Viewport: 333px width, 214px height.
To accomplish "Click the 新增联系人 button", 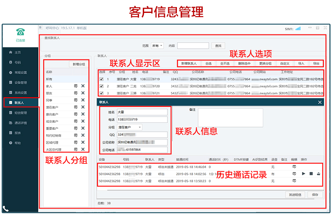I will point(189,64).
